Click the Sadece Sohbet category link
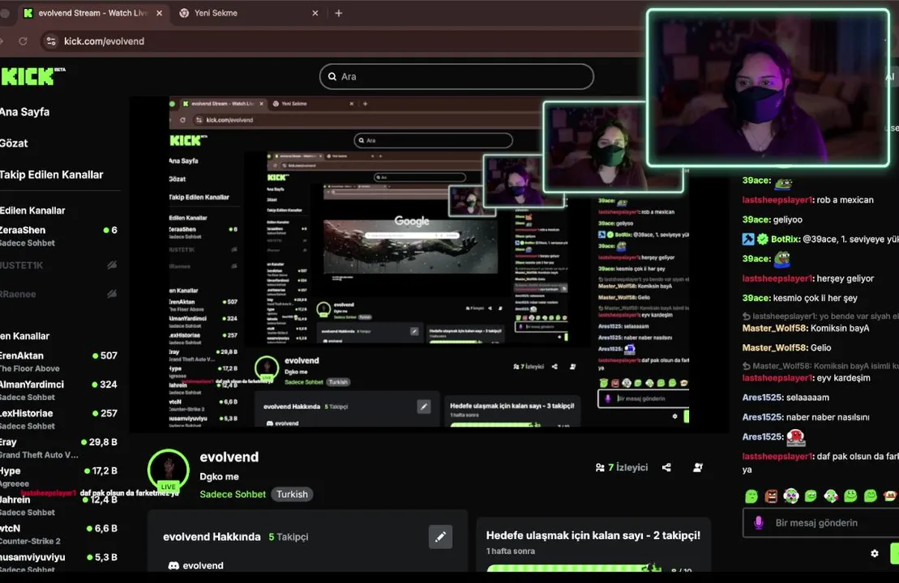The width and height of the screenshot is (899, 583). [x=233, y=494]
